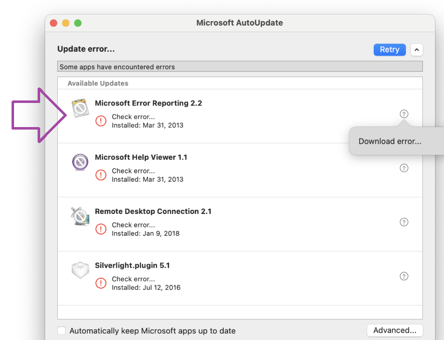Open help for Microsoft Help Viewer 1.1
Screen dimensions: 444x340
point(404,168)
